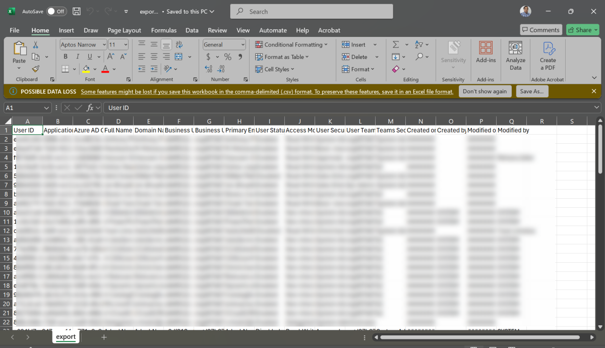
Task: Click the Paste clipboard icon
Action: coord(19,49)
